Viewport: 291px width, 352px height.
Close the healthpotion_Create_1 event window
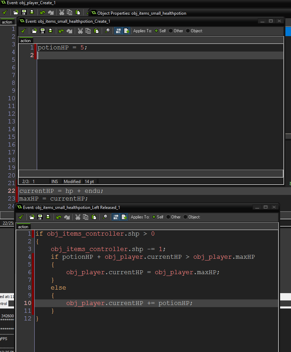point(279,21)
